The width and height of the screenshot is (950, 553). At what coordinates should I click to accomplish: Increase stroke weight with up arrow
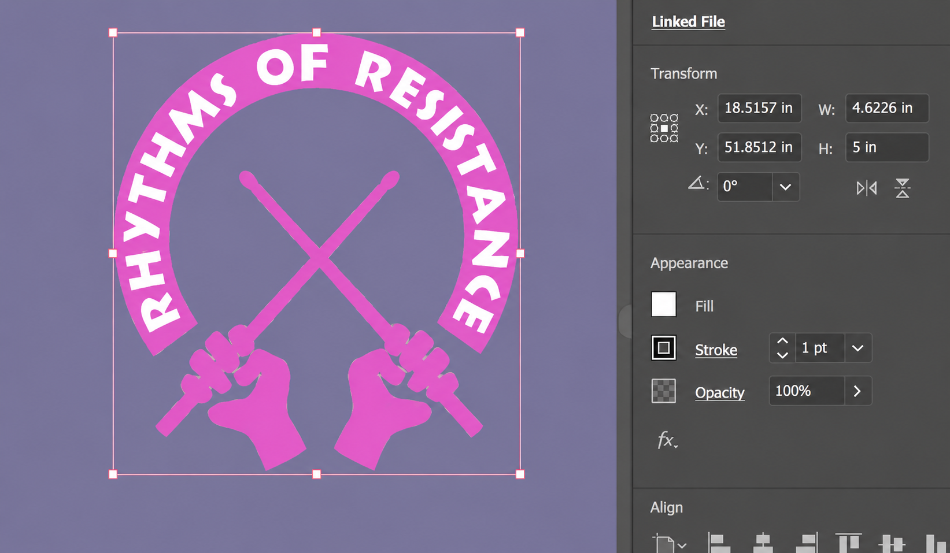coord(782,341)
